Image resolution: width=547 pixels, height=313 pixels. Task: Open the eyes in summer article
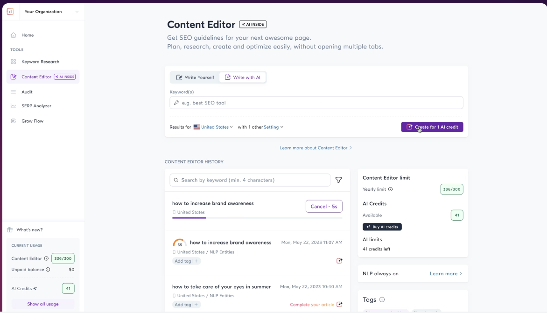(221, 287)
